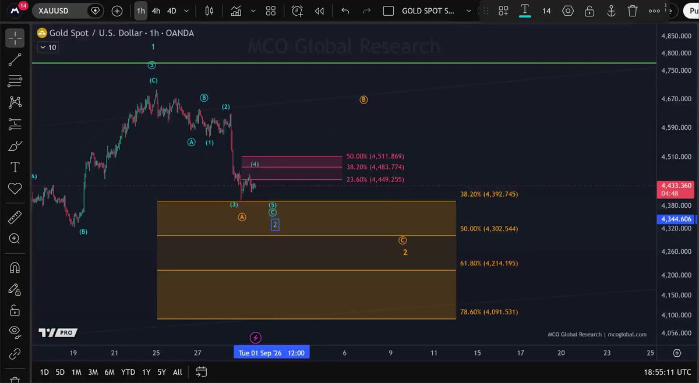Switch to the 1h interval
The height and width of the screenshot is (383, 699).
[x=140, y=10]
